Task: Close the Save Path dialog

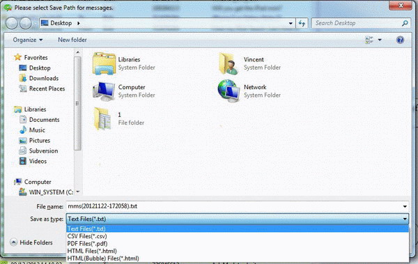Action: click(x=401, y=6)
